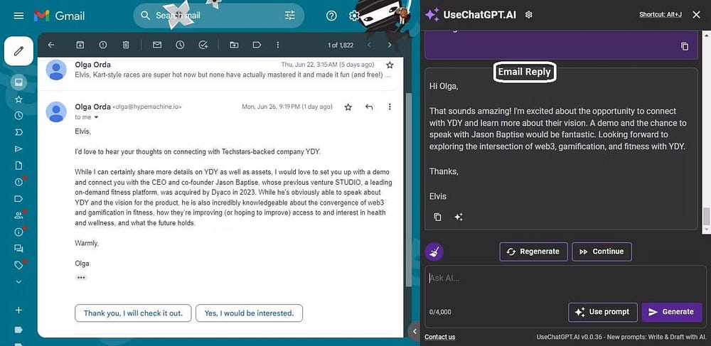Click the Compose pencil button

18,51
